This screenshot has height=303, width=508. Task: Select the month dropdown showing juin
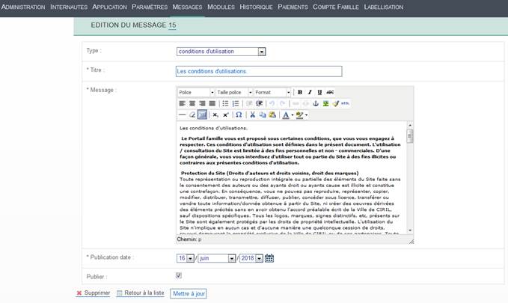pos(217,258)
